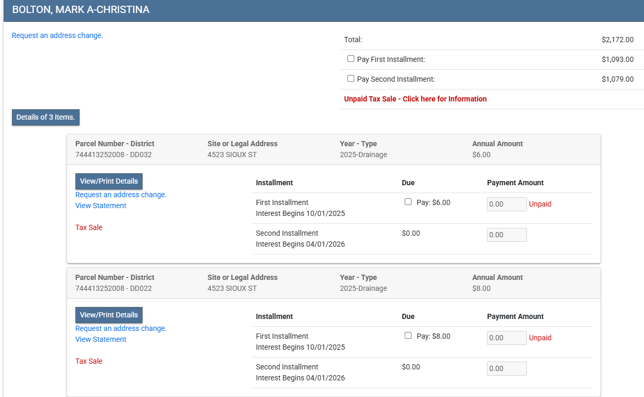Request an address change for DD022 parcel
Image resolution: width=644 pixels, height=397 pixels.
121,328
